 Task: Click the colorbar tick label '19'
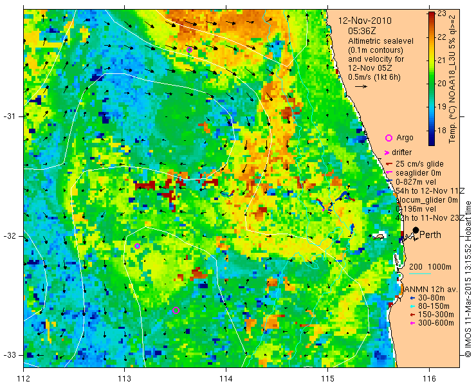(x=442, y=107)
